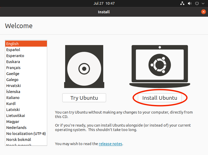This screenshot has height=155, width=208.
Task: Click the volume speaker icon
Action: pos(189,4)
